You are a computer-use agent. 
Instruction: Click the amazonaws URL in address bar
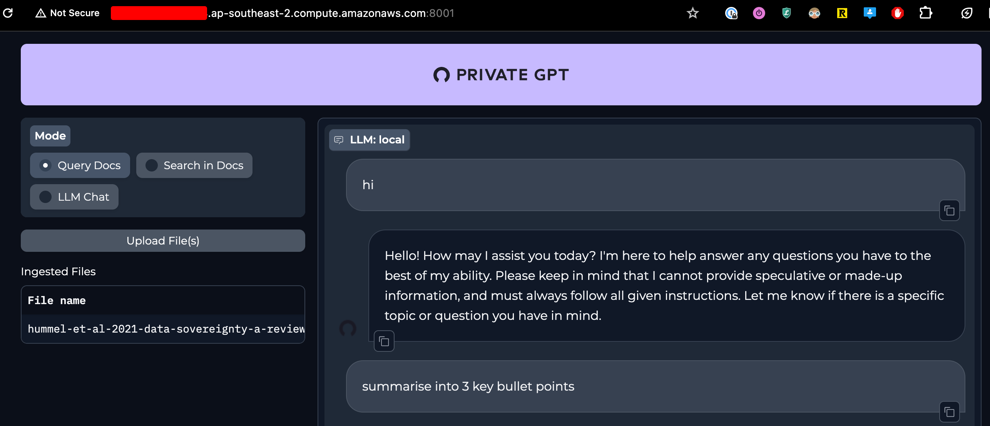[x=331, y=13]
